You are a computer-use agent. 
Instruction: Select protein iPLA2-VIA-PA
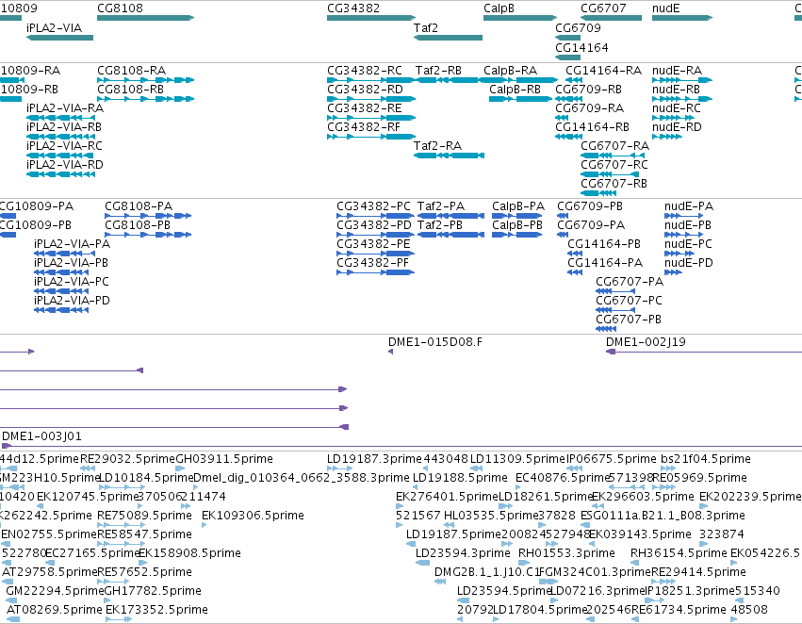click(x=73, y=244)
